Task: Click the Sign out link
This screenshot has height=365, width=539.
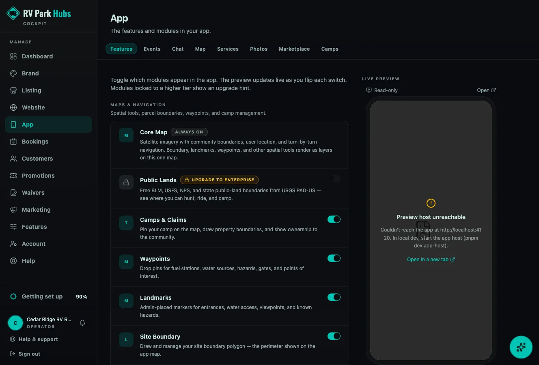Action: [25, 354]
